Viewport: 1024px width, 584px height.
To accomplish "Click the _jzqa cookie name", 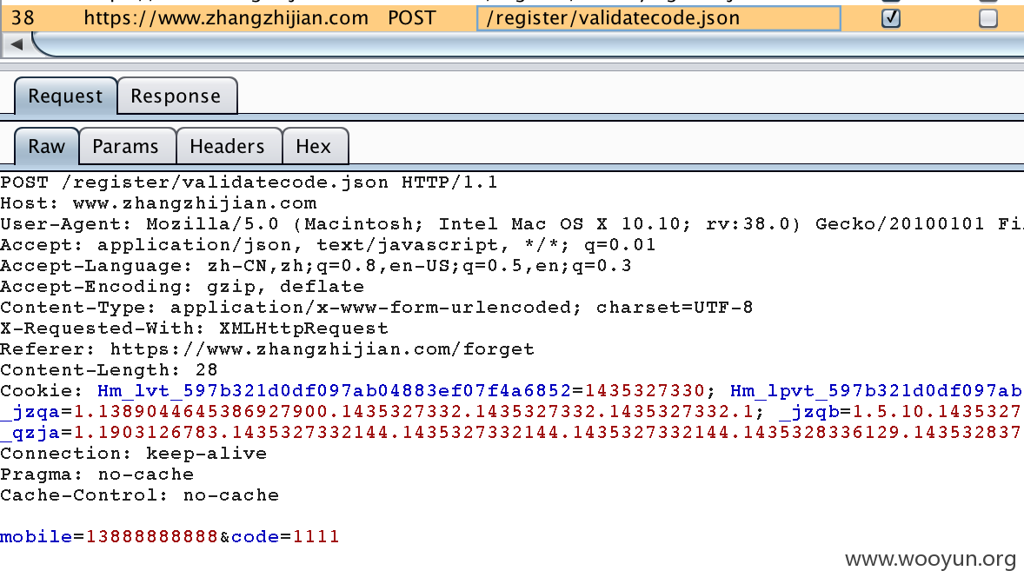I will point(30,412).
